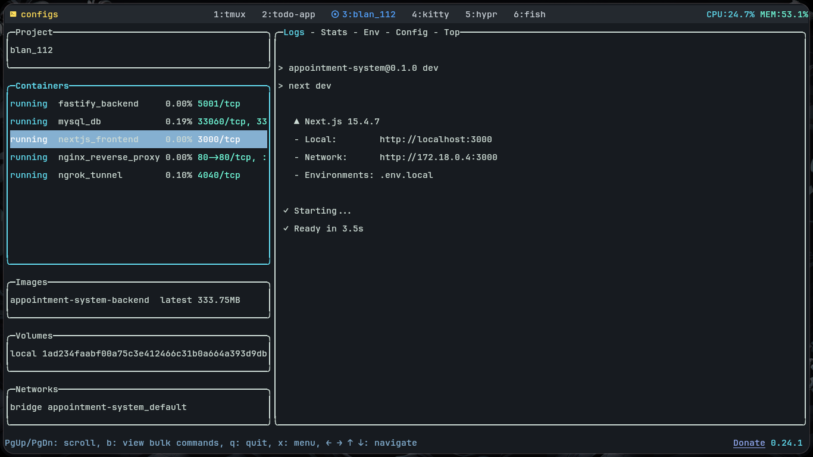Click the active window indicator on blan_112
813x457 pixels.
[x=335, y=14]
